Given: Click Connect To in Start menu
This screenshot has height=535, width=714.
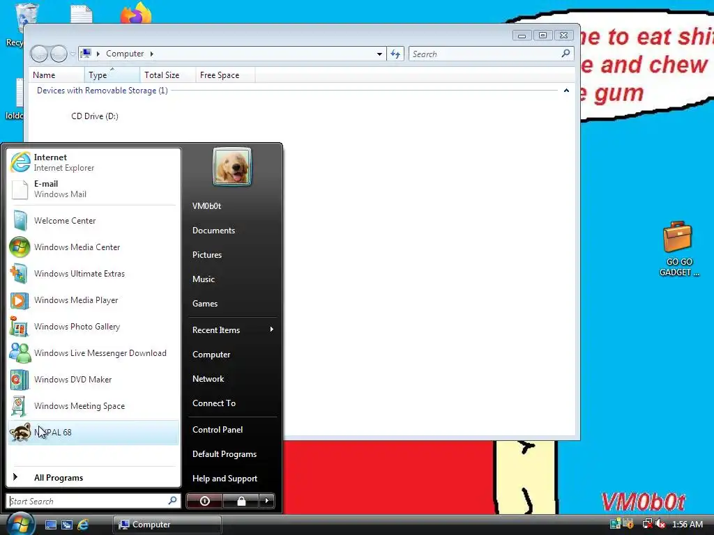Looking at the screenshot, I should 232,403.
